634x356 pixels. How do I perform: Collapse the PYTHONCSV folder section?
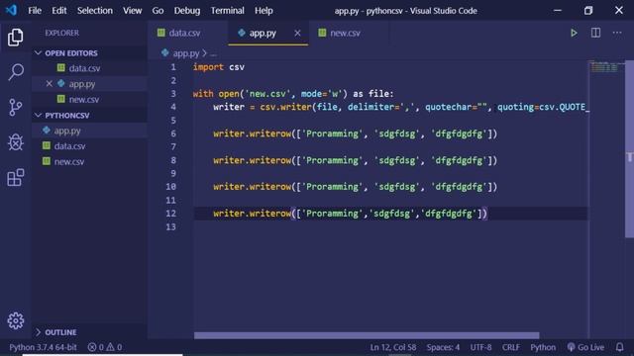click(38, 115)
